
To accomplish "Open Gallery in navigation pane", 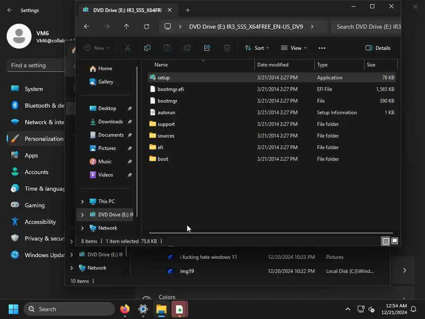I will tap(106, 82).
